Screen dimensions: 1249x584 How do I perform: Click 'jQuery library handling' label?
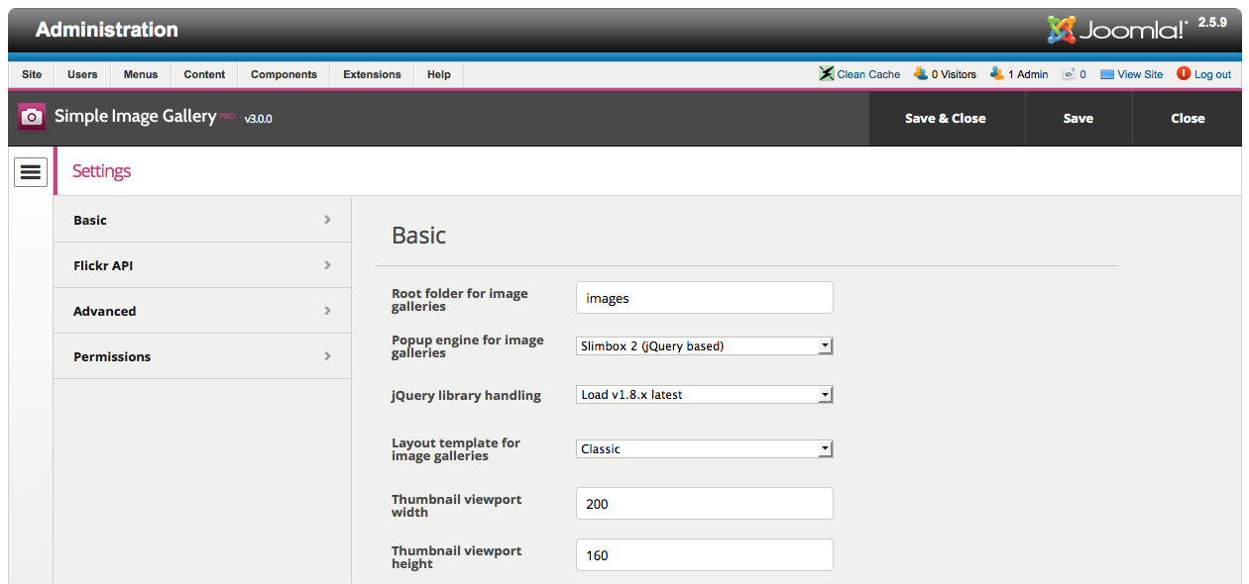[x=466, y=395]
